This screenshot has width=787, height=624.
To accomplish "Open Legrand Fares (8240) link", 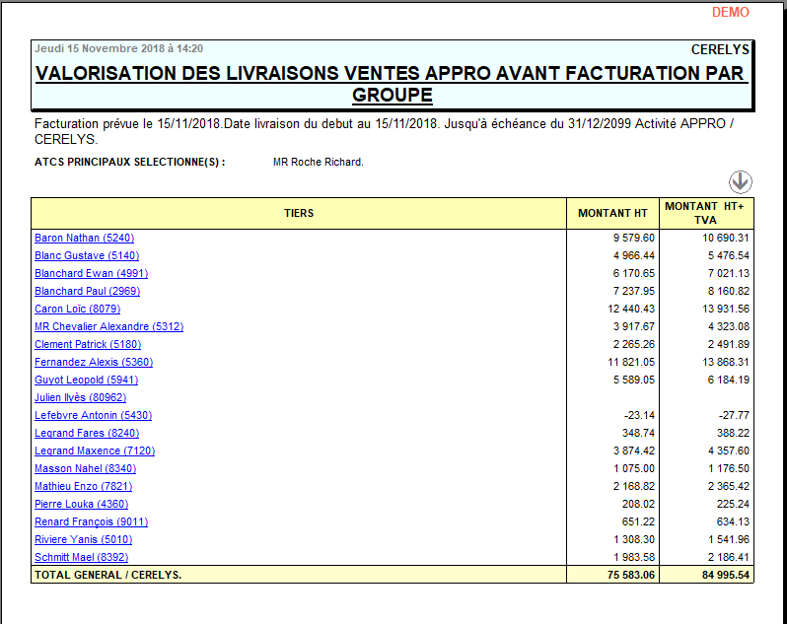I will click(x=87, y=433).
